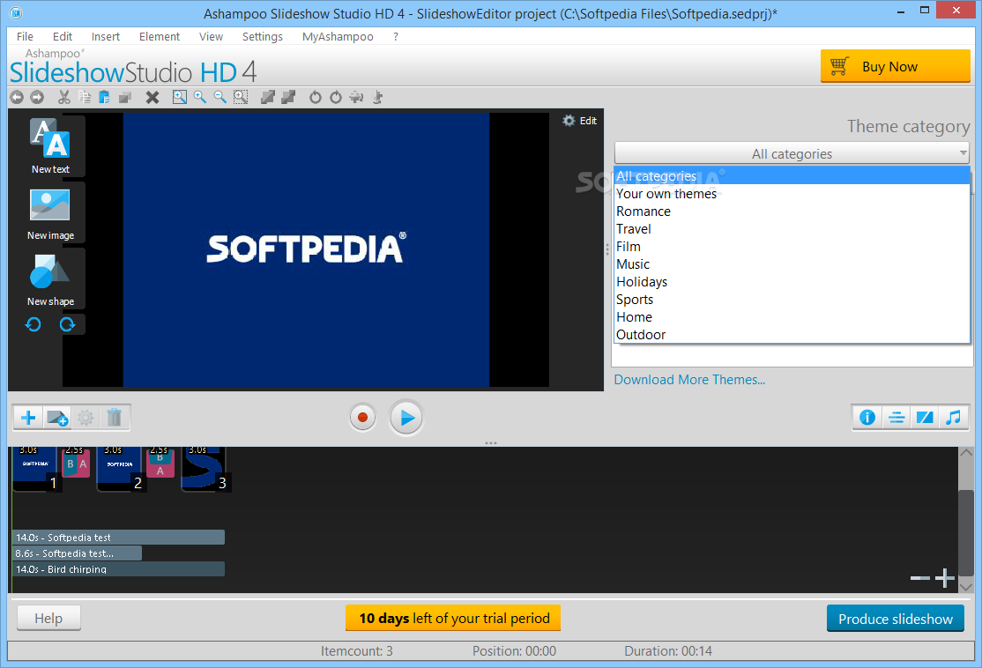Click the Copy icon in toolbar

85,97
